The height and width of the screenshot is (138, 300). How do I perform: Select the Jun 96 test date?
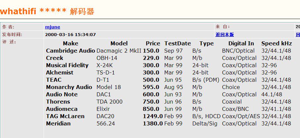coord(173,102)
